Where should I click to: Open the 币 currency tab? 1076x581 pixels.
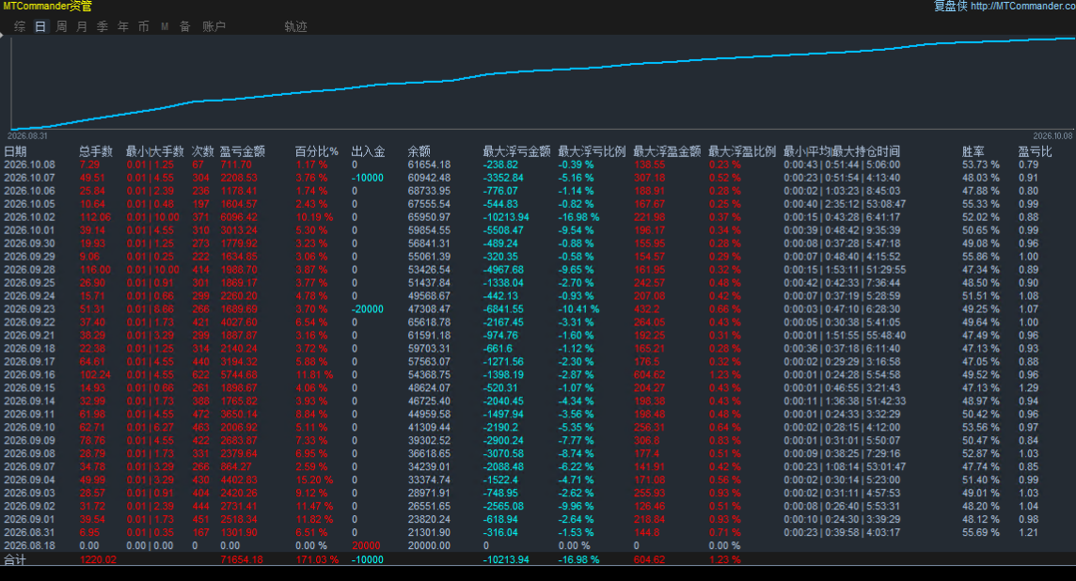143,26
